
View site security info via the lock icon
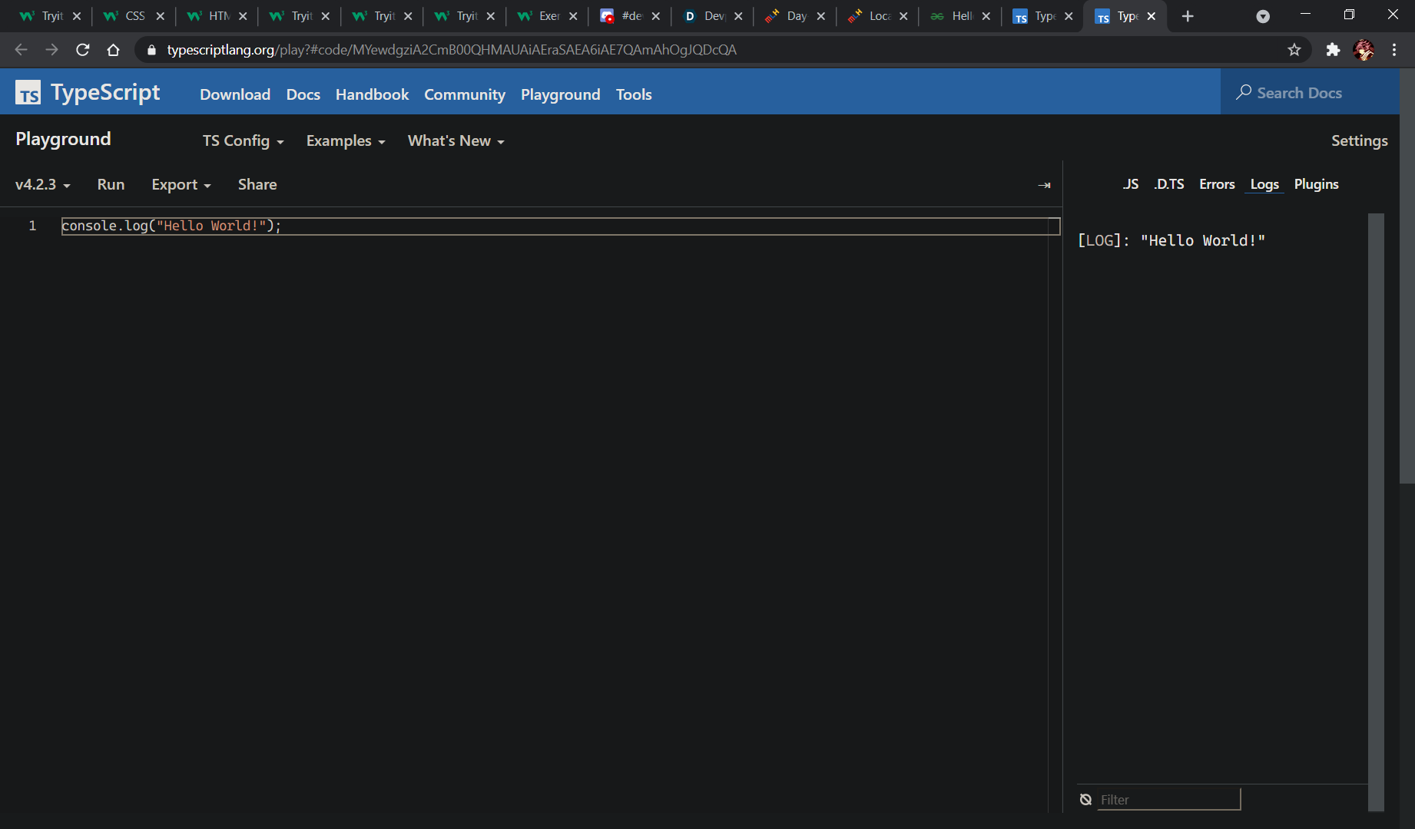[x=151, y=50]
